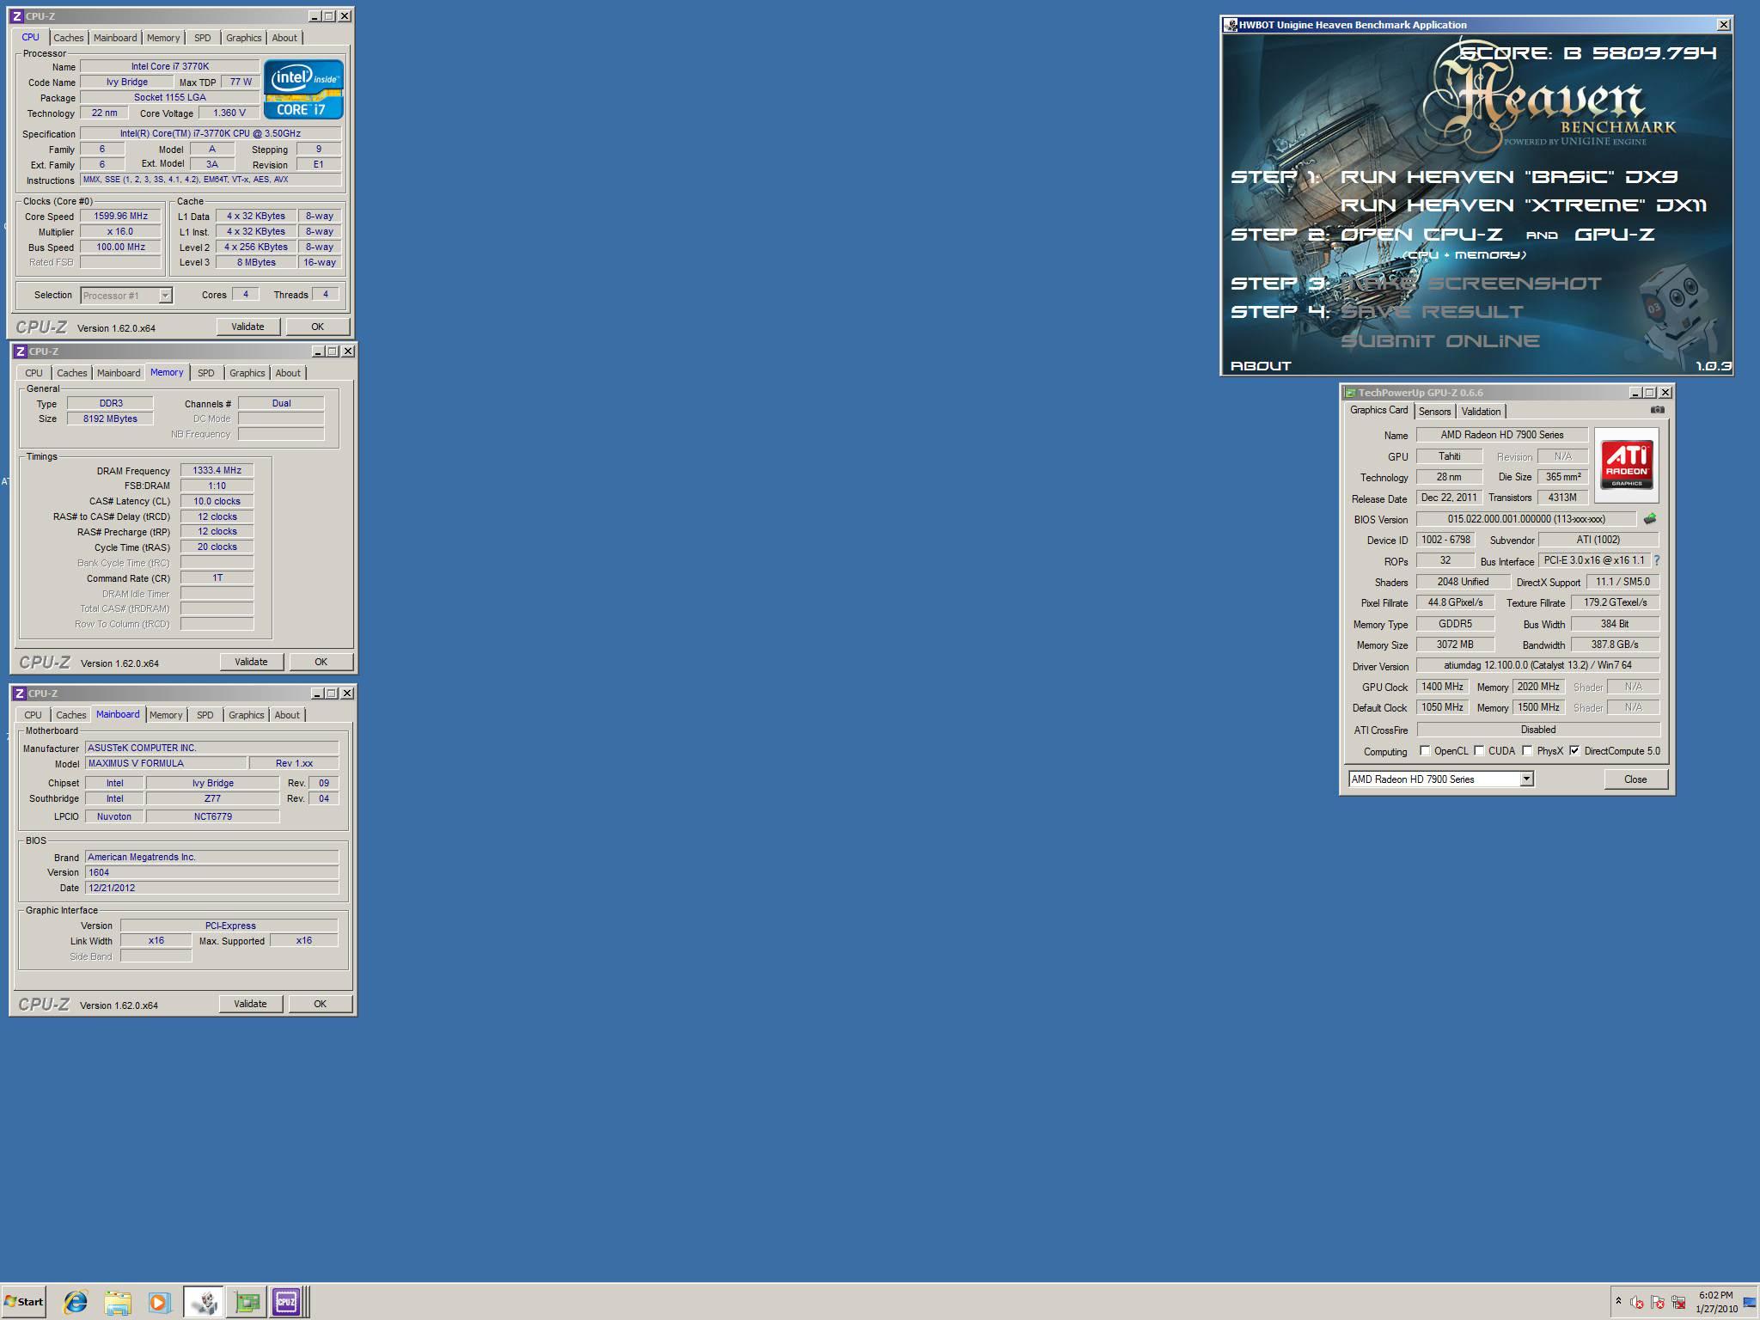Select the Graphics Card tab in GPU-Z

tap(1378, 410)
